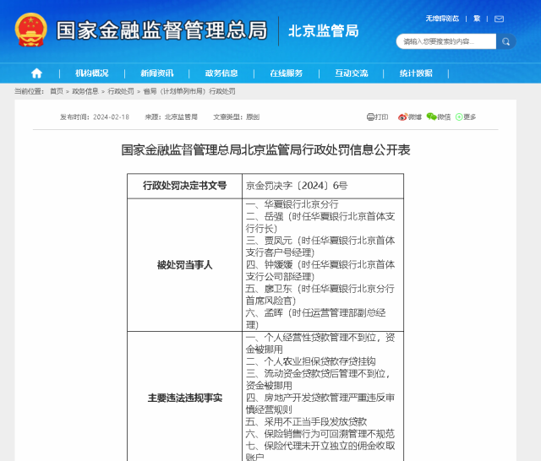Click line 一、华夏银行北京分行
Viewport: 541px width, 461px height.
coord(292,204)
